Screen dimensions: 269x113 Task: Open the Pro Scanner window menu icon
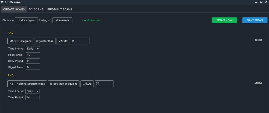pos(2,2)
